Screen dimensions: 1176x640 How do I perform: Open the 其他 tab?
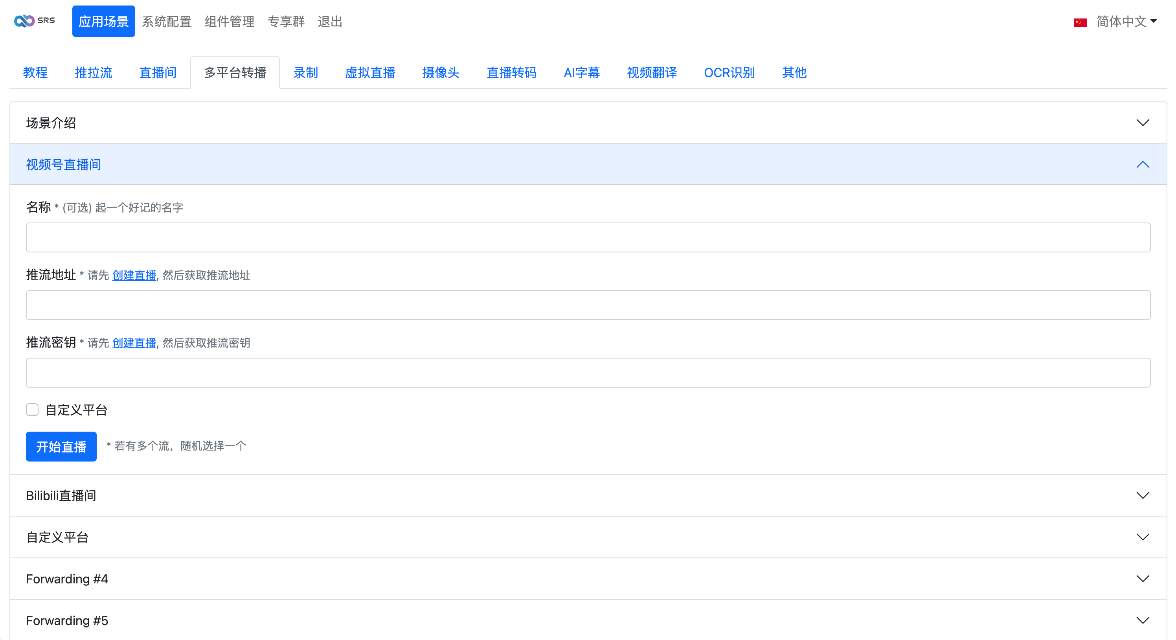click(794, 73)
